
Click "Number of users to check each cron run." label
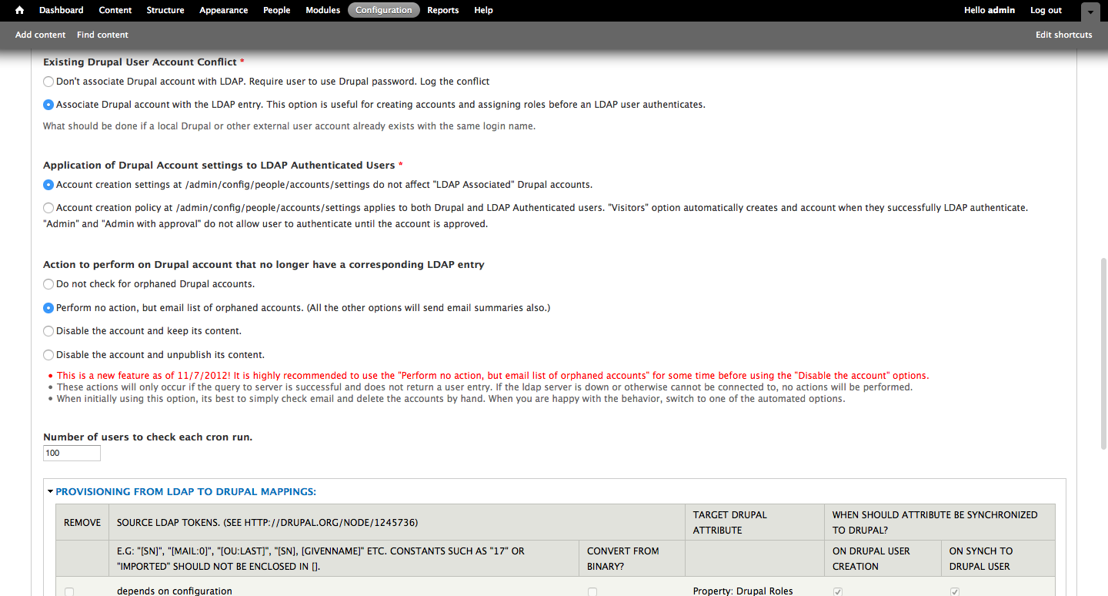(x=148, y=437)
